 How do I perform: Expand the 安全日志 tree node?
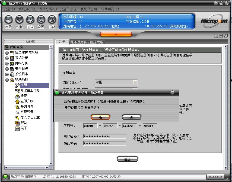coord(7,69)
